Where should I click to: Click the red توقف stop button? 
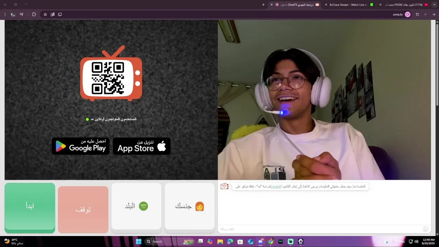(x=83, y=210)
